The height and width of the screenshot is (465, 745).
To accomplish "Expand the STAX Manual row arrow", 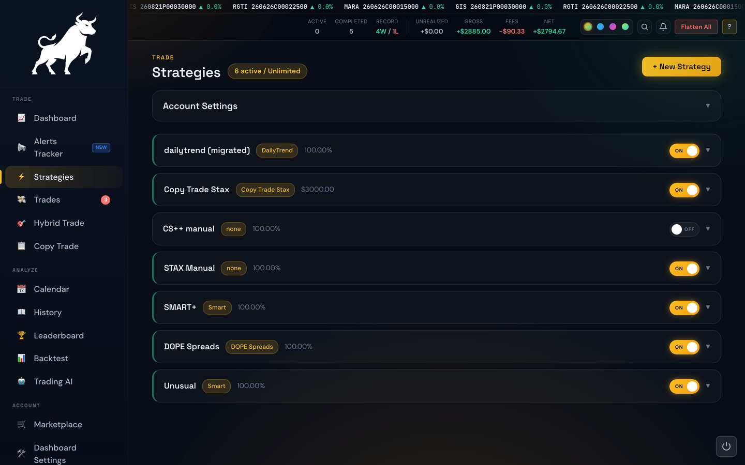I will coord(708,268).
